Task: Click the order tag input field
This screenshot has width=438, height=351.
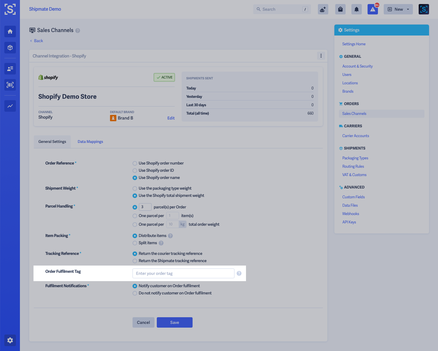Action: [183, 273]
